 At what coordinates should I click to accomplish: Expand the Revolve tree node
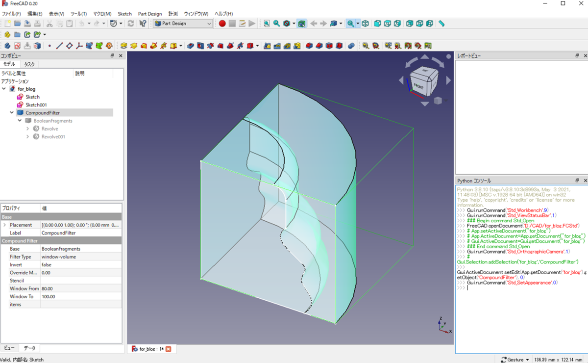tap(27, 129)
